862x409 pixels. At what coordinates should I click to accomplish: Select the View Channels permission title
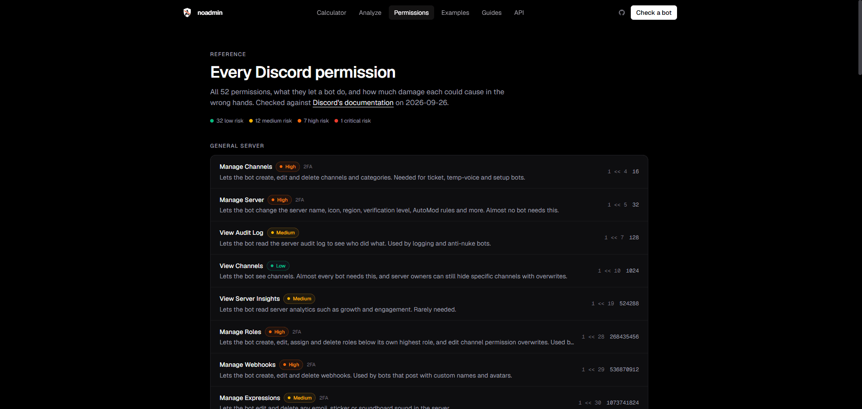pyautogui.click(x=241, y=266)
